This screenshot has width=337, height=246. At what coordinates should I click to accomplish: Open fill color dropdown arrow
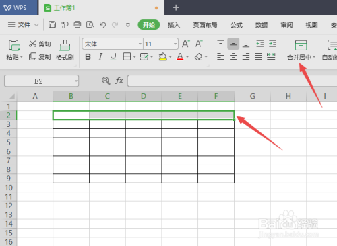tap(170, 57)
